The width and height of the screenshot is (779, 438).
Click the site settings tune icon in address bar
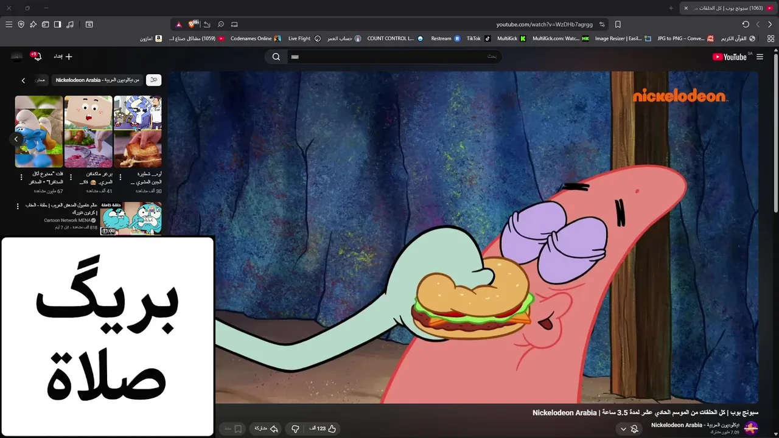[602, 24]
